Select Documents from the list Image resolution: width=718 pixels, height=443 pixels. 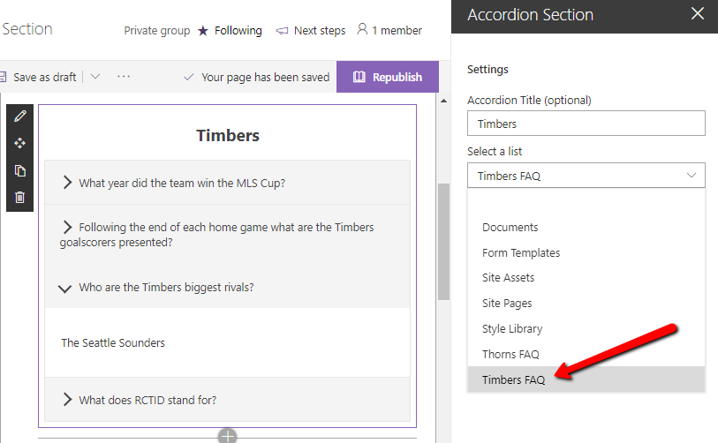pos(586,228)
